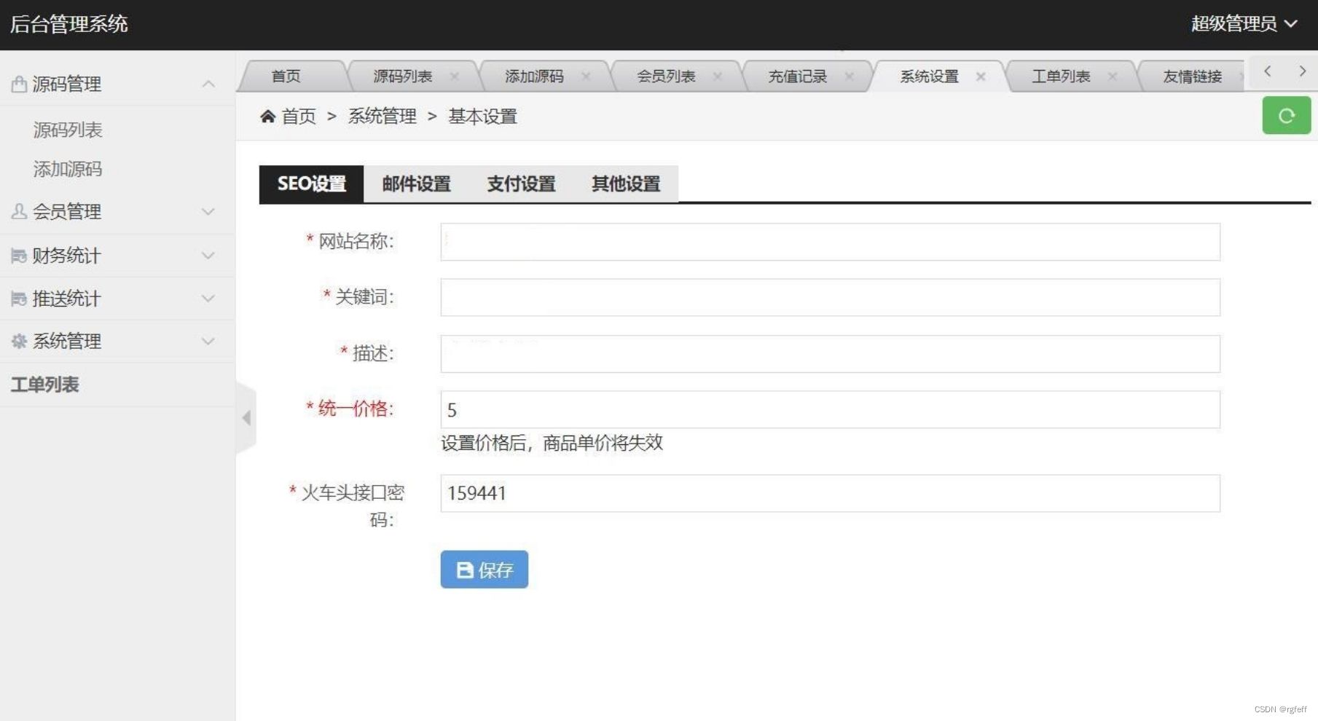The image size is (1318, 721).
Task: Close the 源码列表 tab
Action: pyautogui.click(x=454, y=75)
